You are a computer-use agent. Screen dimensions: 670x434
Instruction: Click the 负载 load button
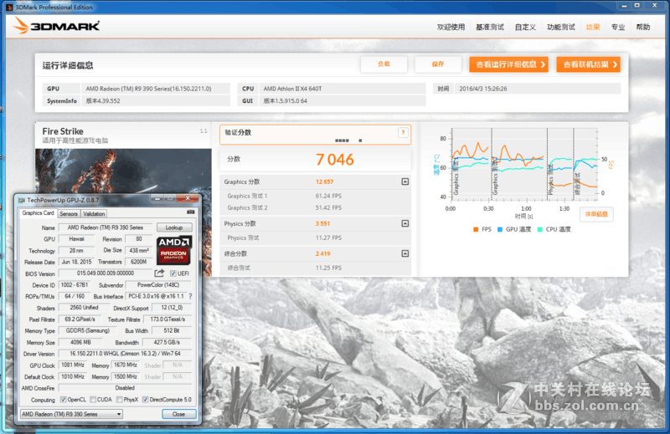(x=384, y=64)
